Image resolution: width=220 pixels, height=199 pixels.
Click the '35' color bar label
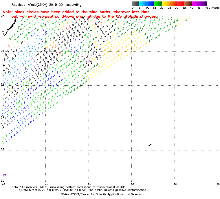click(x=184, y=8)
